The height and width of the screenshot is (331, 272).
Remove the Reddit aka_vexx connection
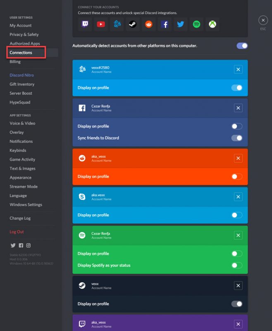238,158
